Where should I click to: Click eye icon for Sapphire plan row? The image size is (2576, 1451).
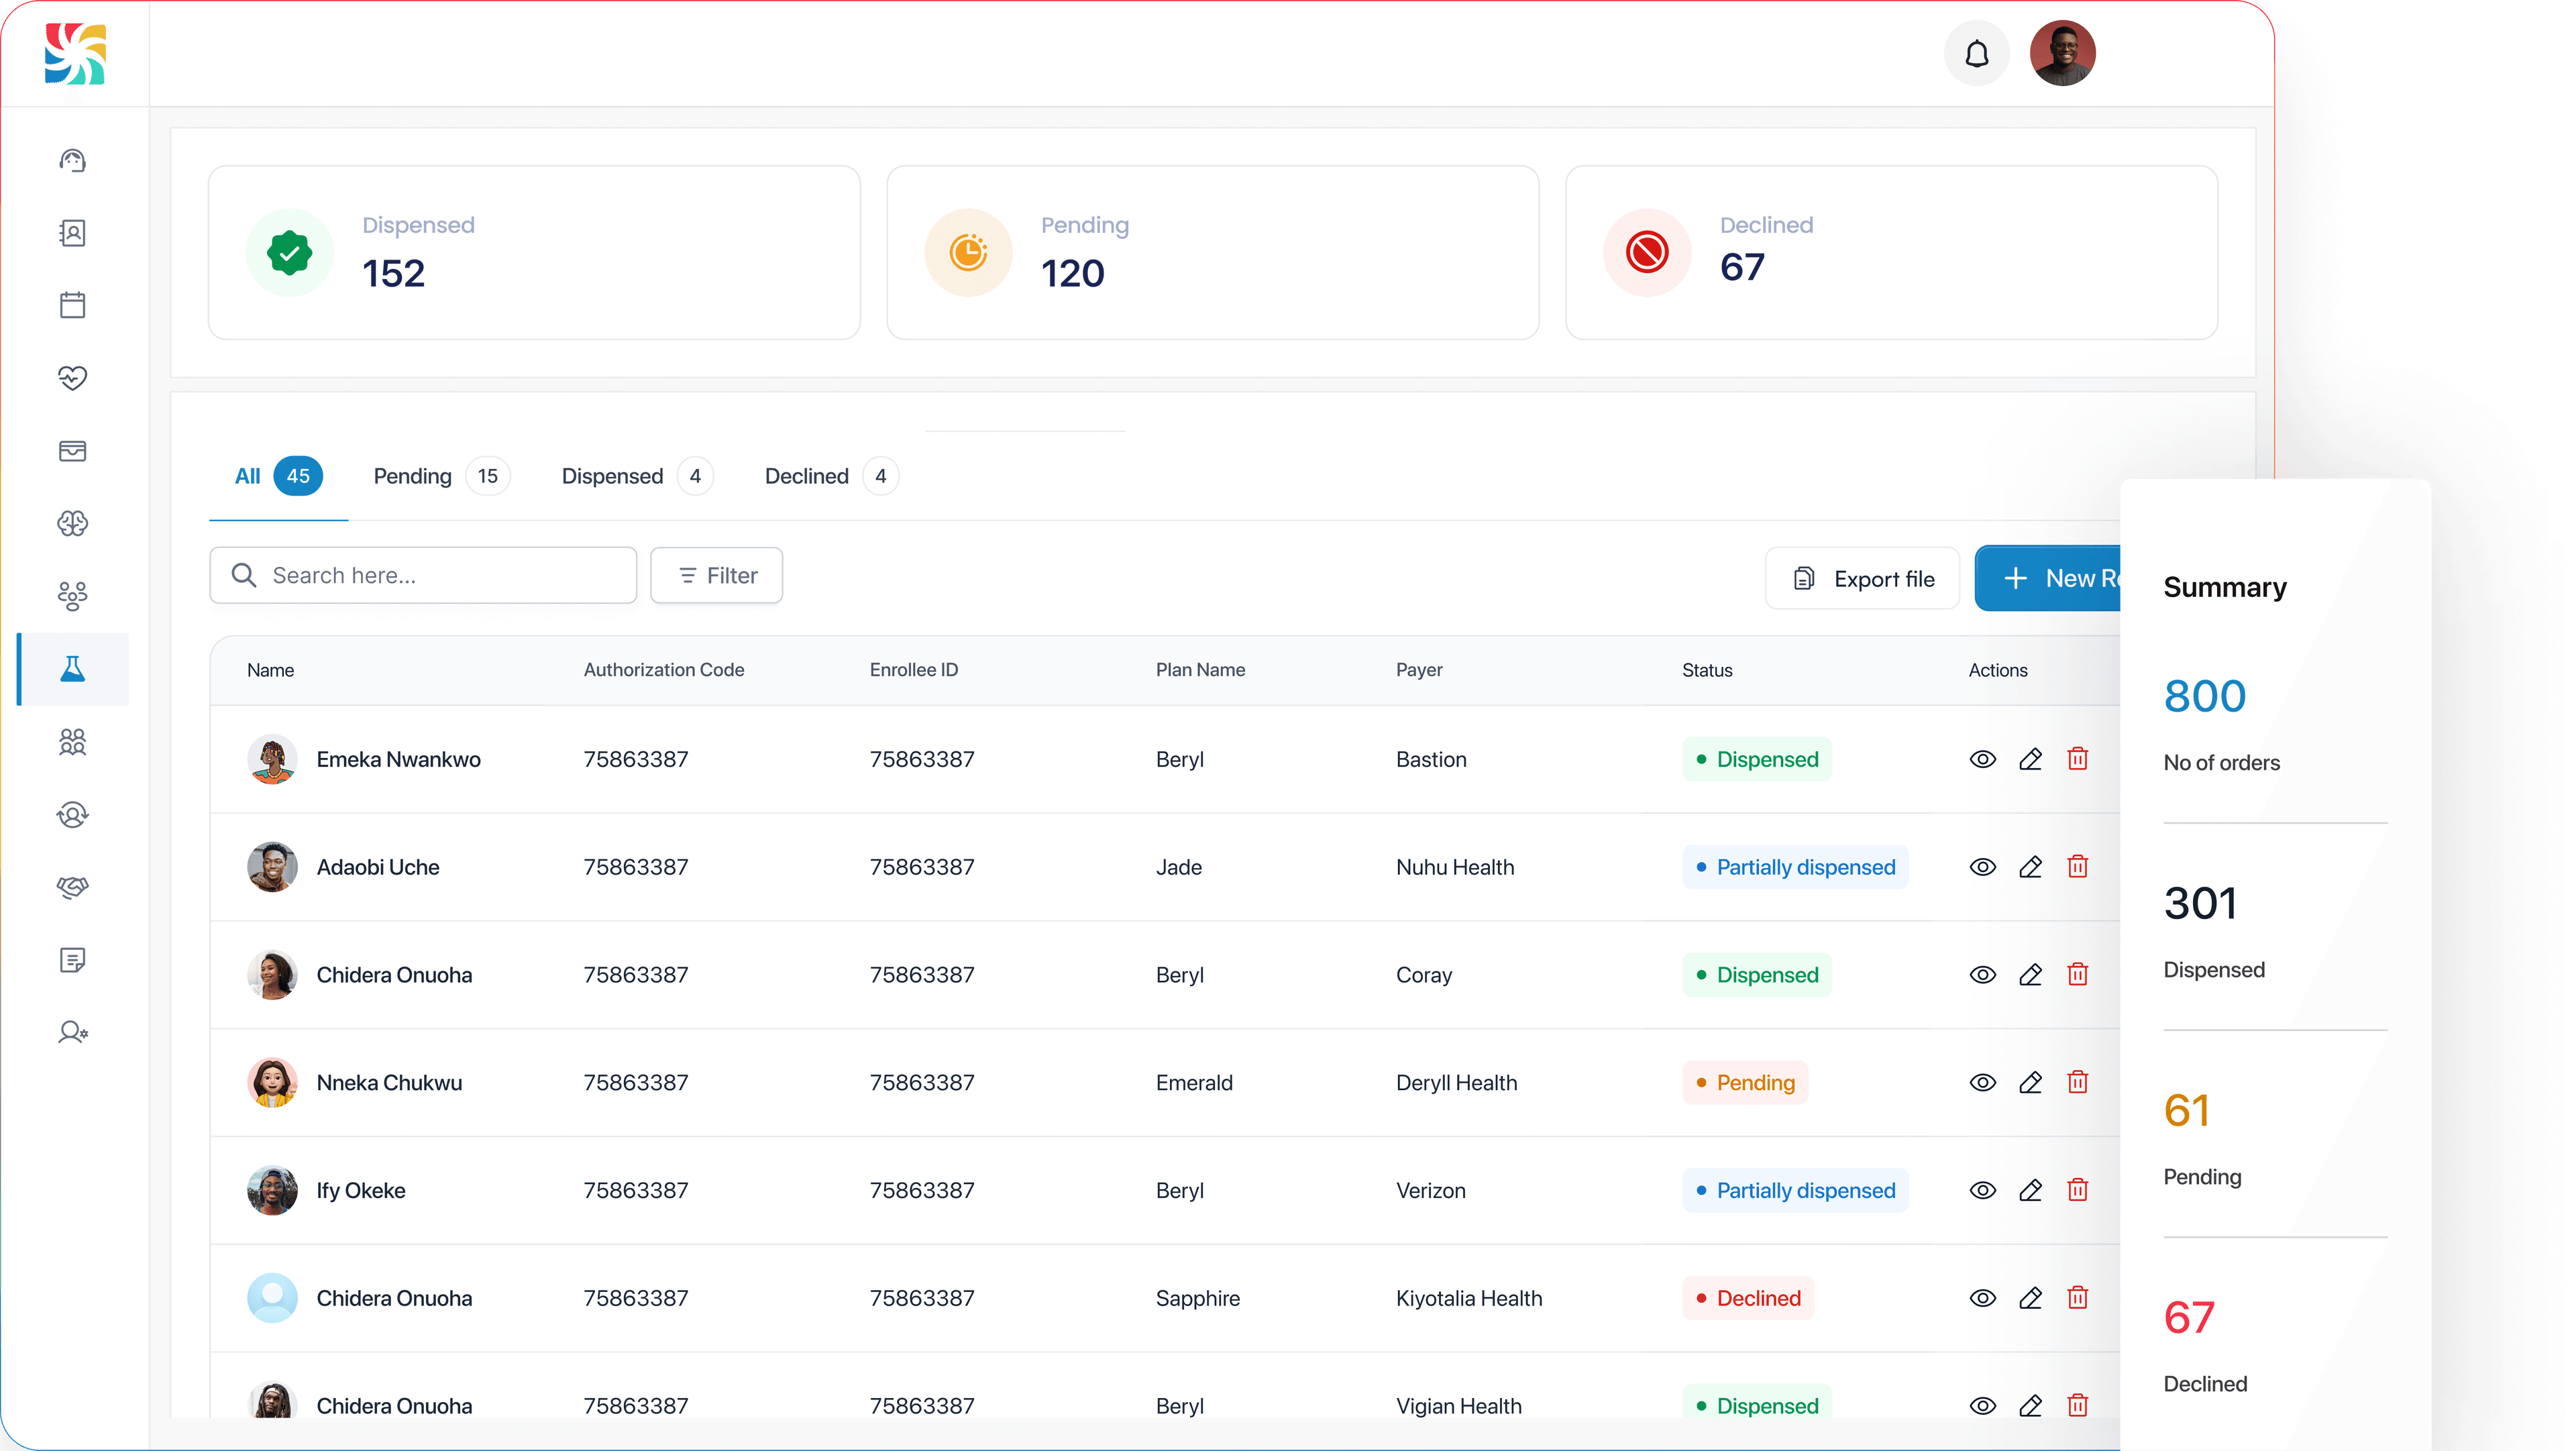(1982, 1298)
